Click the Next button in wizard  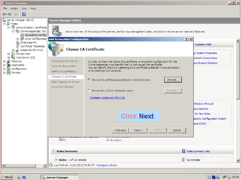click(138, 130)
